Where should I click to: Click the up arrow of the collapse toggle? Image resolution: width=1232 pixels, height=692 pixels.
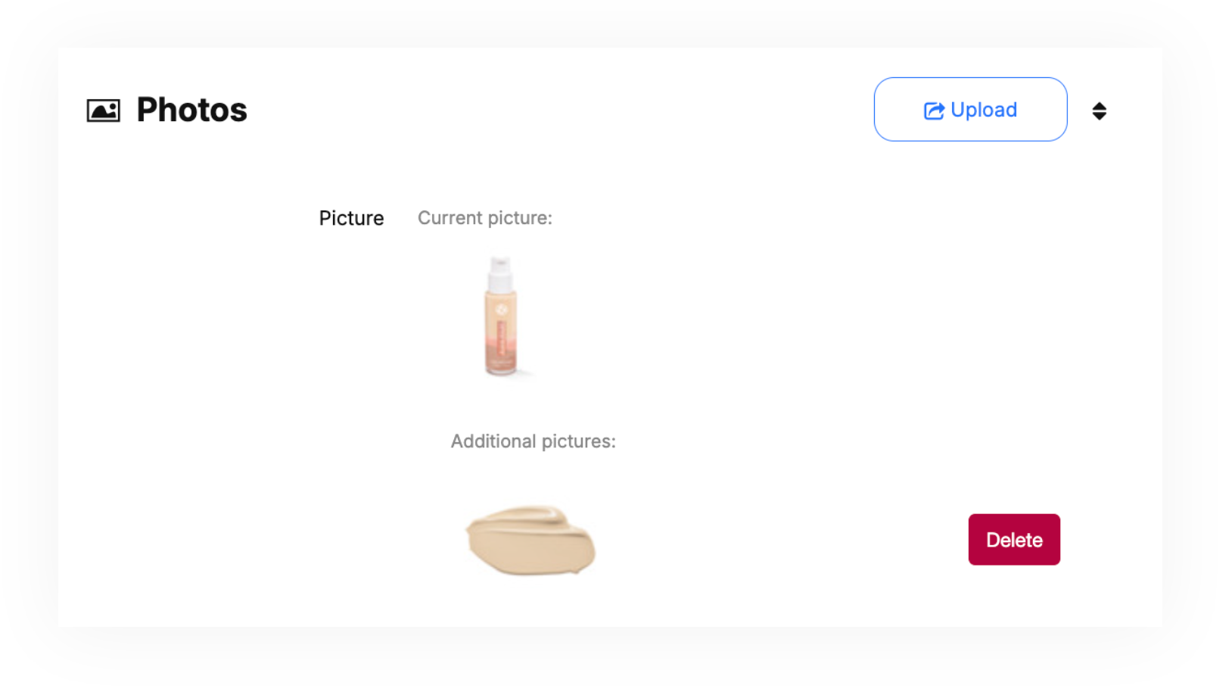click(x=1100, y=106)
